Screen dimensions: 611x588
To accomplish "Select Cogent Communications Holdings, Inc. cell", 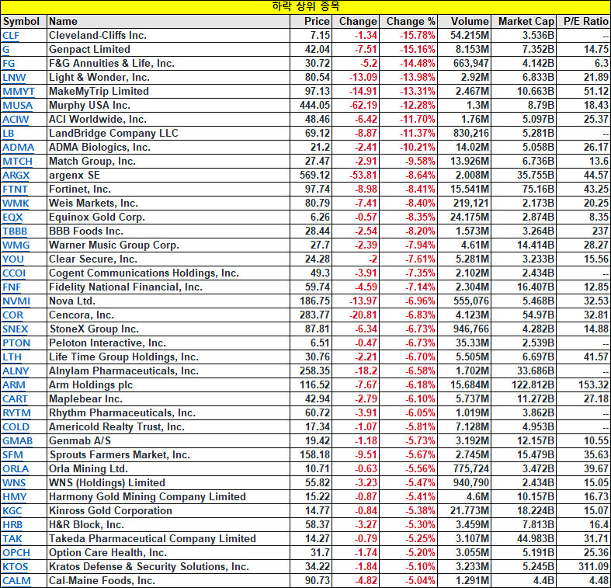I will point(168,273).
